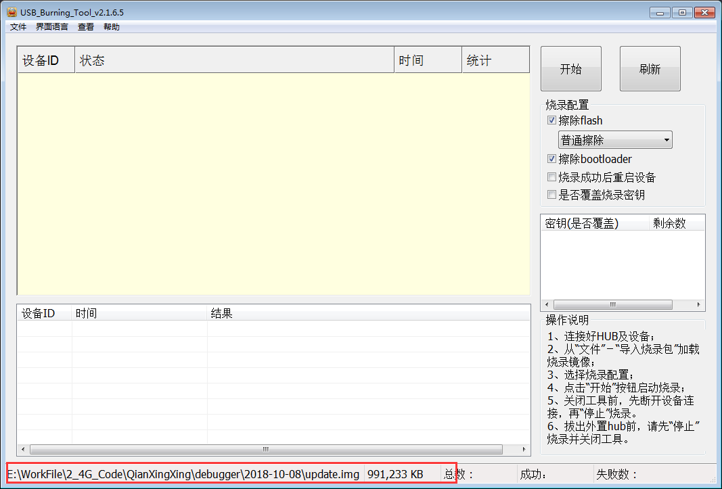This screenshot has width=722, height=489.
Task: Click the 设备ID column header
Action: (45, 60)
